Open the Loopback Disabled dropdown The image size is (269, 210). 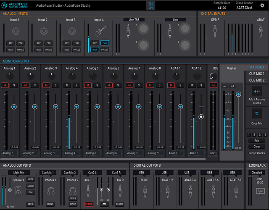pos(257,173)
